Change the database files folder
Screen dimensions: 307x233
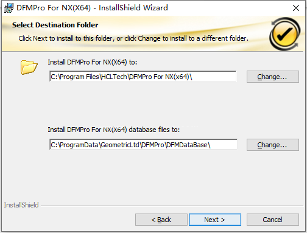(273, 145)
